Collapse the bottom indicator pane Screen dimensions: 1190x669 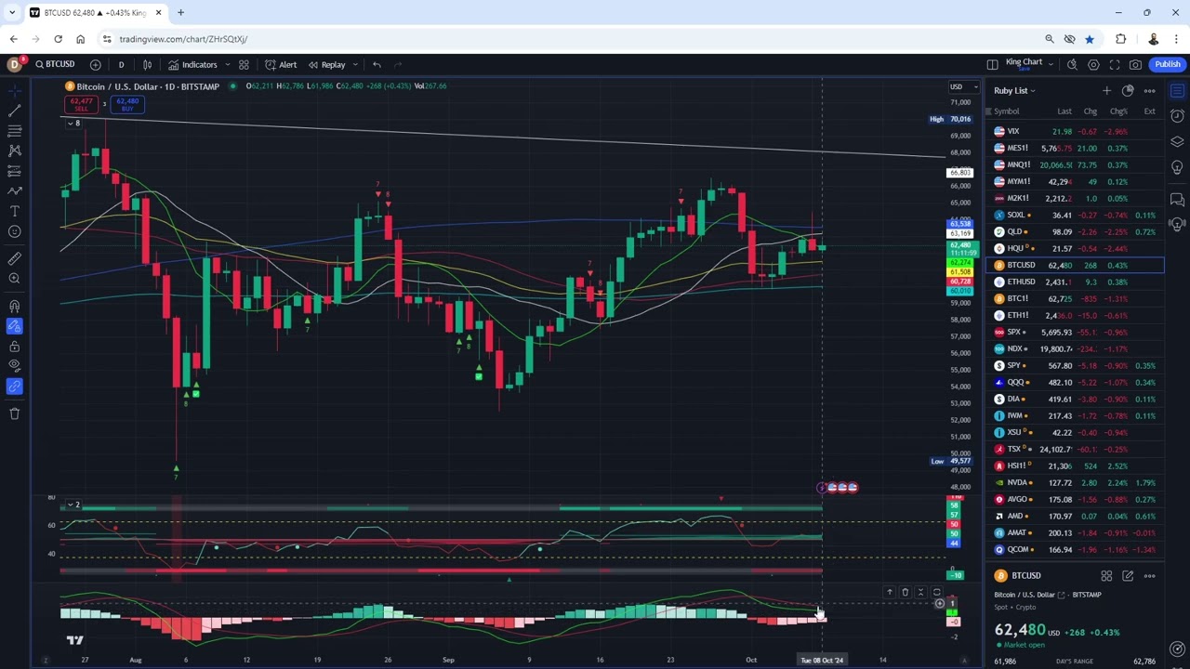tap(920, 592)
